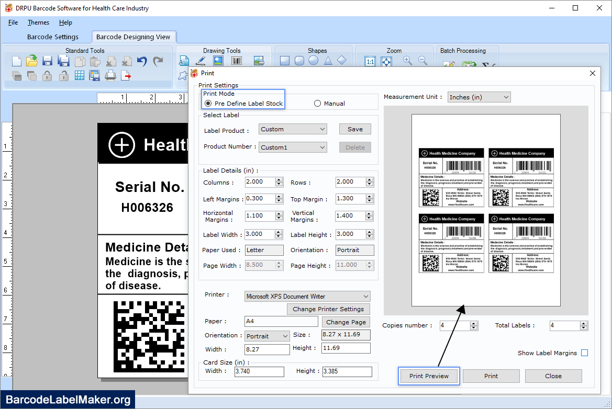612x409 pixels.
Task: Select the Pencil drawing tool
Action: pos(201,61)
